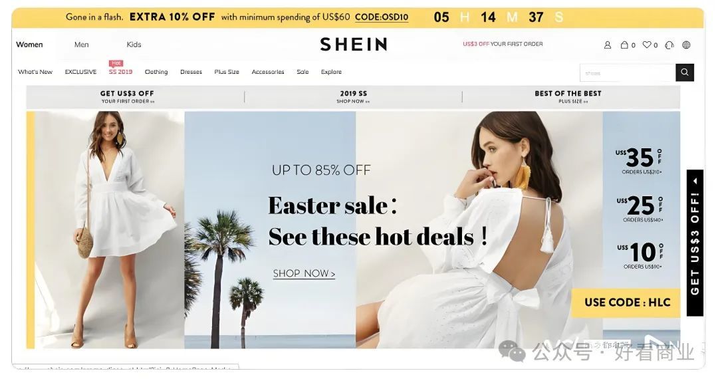718x381 pixels.
Task: Open the user account icon
Action: pyautogui.click(x=608, y=45)
